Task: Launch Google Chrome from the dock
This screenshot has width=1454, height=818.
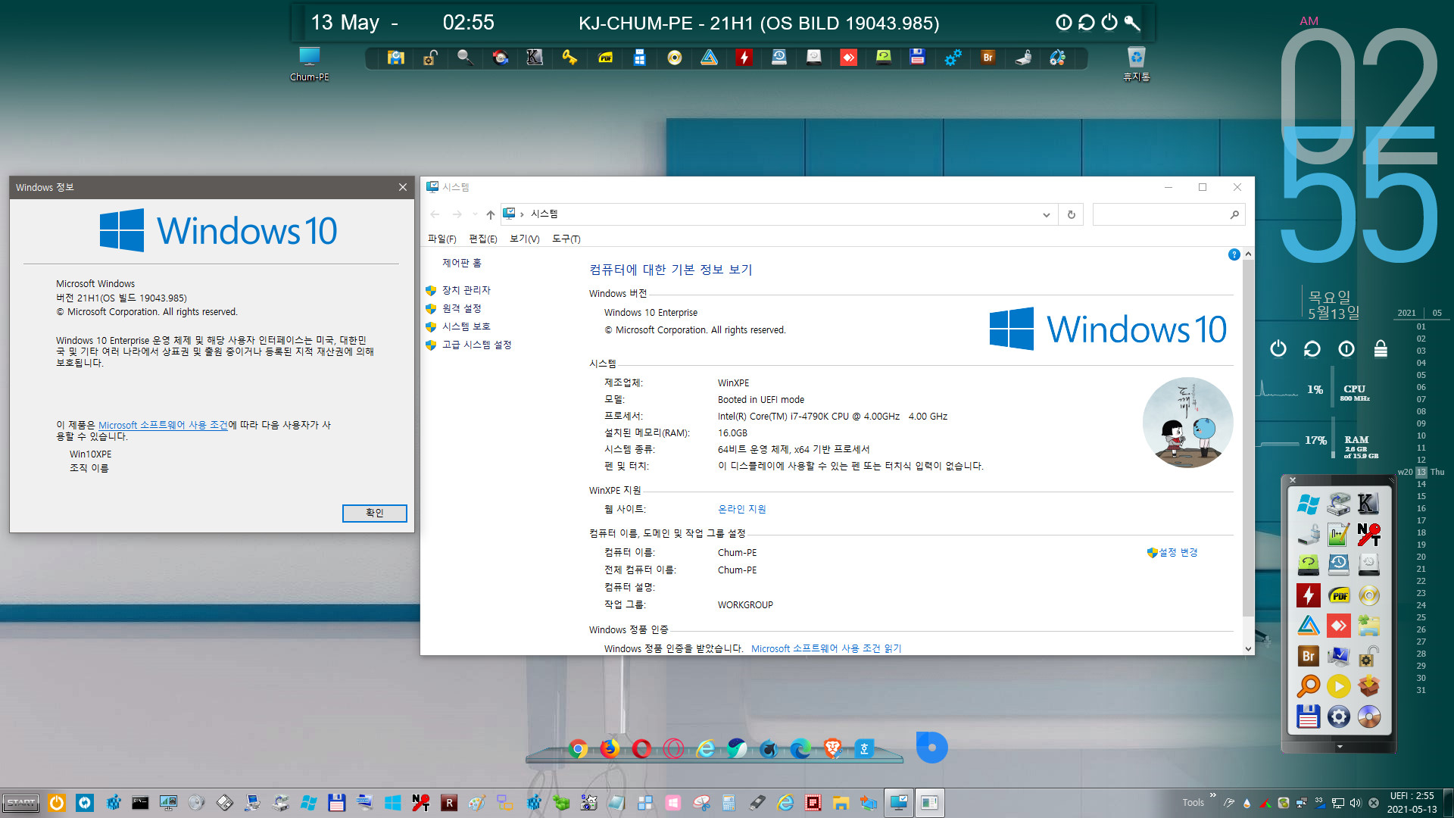Action: (578, 749)
